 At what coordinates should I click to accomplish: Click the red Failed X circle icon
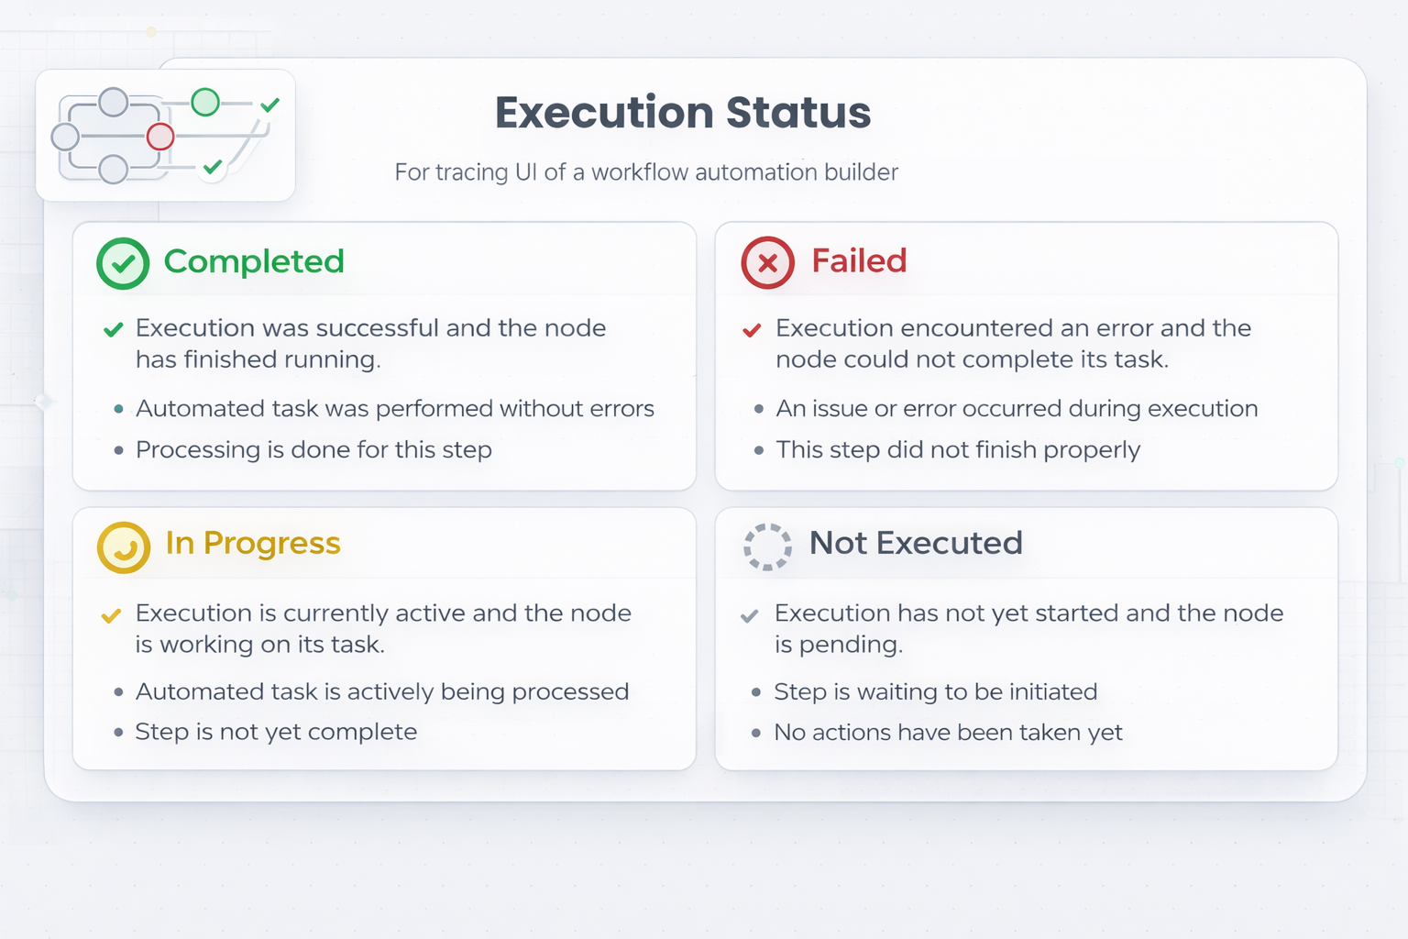pos(767,263)
